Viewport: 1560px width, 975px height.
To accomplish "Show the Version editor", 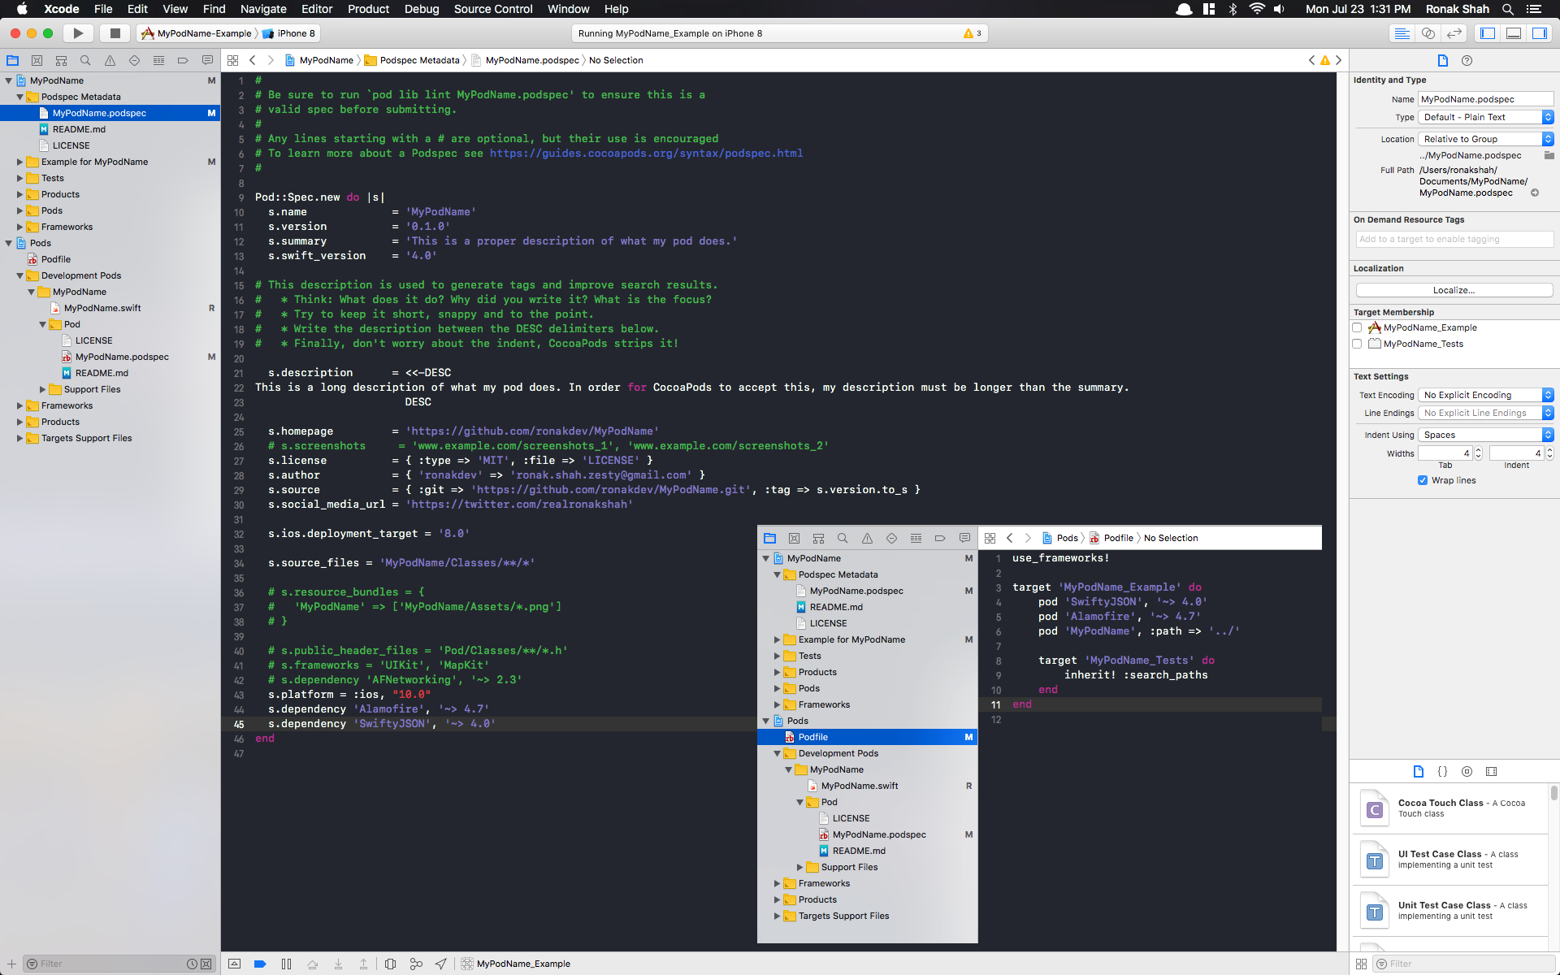I will 1454,33.
